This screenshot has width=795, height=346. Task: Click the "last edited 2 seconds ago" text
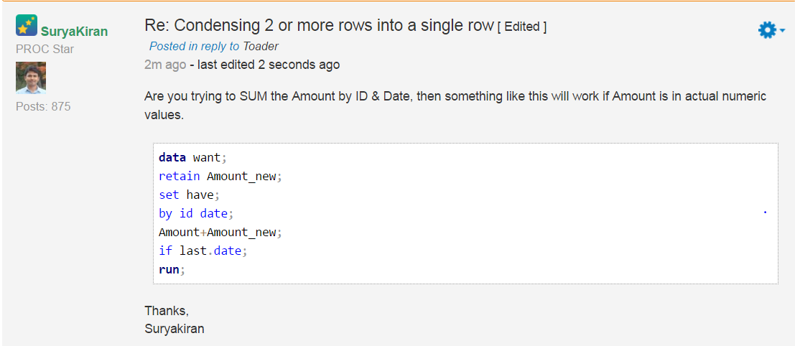click(x=266, y=65)
